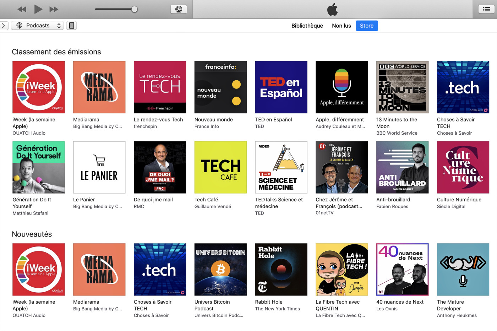This screenshot has width=497, height=331.
Task: Click The New York Times publisher text
Action: (x=278, y=309)
